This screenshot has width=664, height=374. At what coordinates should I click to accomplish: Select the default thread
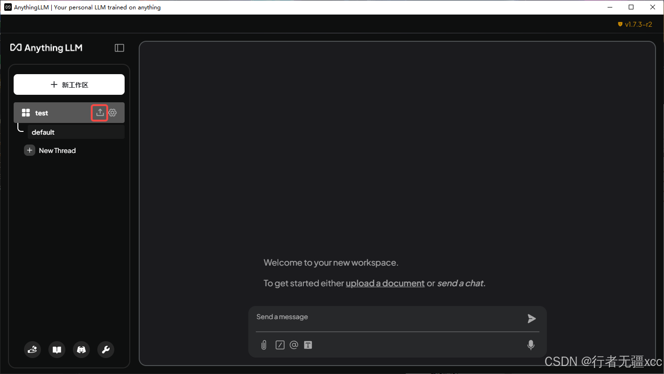tap(76, 132)
